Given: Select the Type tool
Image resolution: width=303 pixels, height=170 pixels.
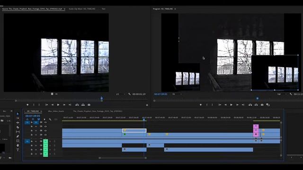Looking at the screenshot, I should (18, 150).
